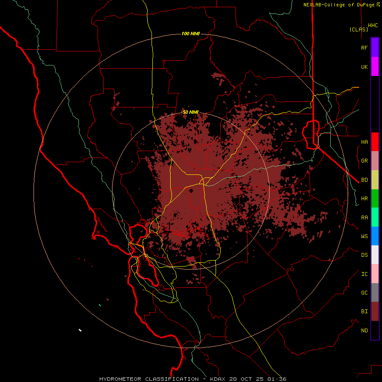Click the small cyan echo offshore
382x382 pixels.
(x=100, y=305)
